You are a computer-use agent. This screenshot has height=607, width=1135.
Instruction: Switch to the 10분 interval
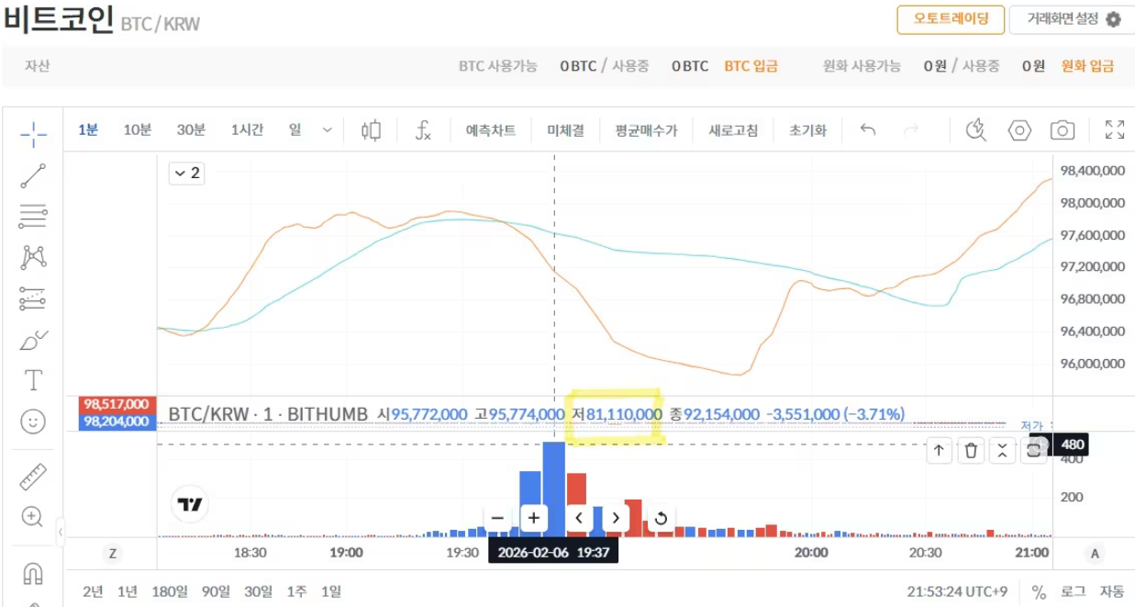138,130
